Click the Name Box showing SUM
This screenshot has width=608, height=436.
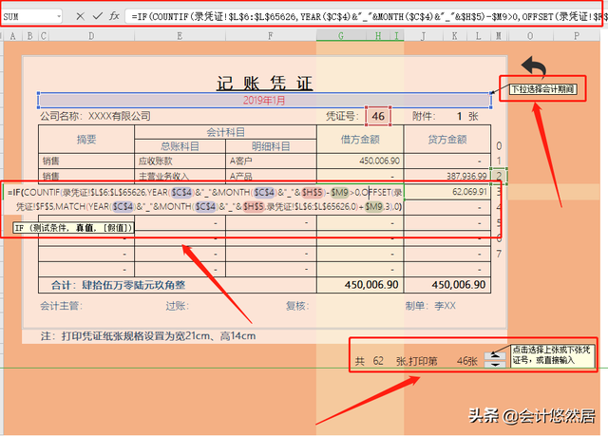click(29, 17)
